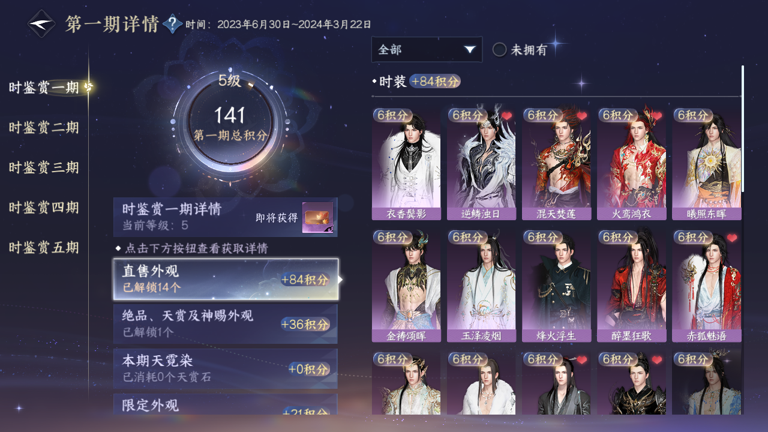Select the 时鉴赏五期 tab

point(44,248)
